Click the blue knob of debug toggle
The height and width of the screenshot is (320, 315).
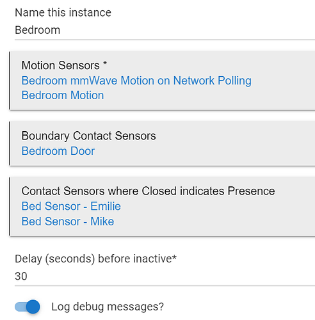33,307
